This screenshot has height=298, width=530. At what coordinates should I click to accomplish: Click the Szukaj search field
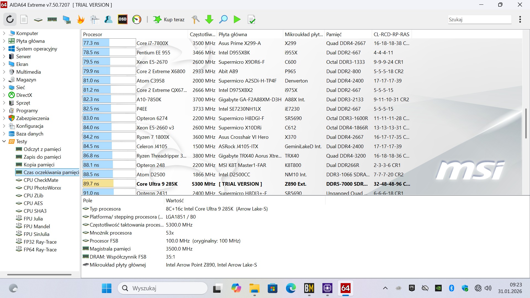click(479, 19)
